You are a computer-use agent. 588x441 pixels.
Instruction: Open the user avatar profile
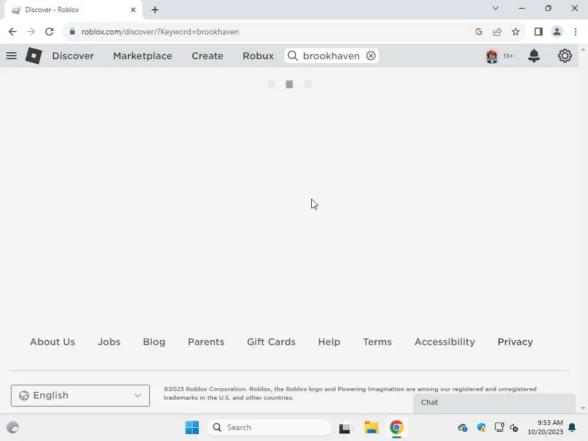point(492,56)
